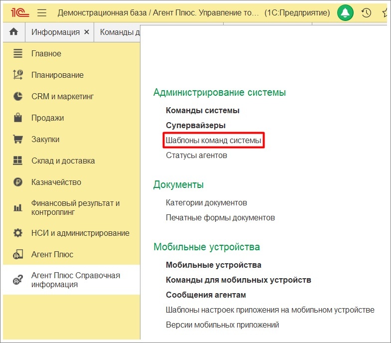This screenshot has width=391, height=343.
Task: Open Статусы агентов link
Action: point(197,155)
